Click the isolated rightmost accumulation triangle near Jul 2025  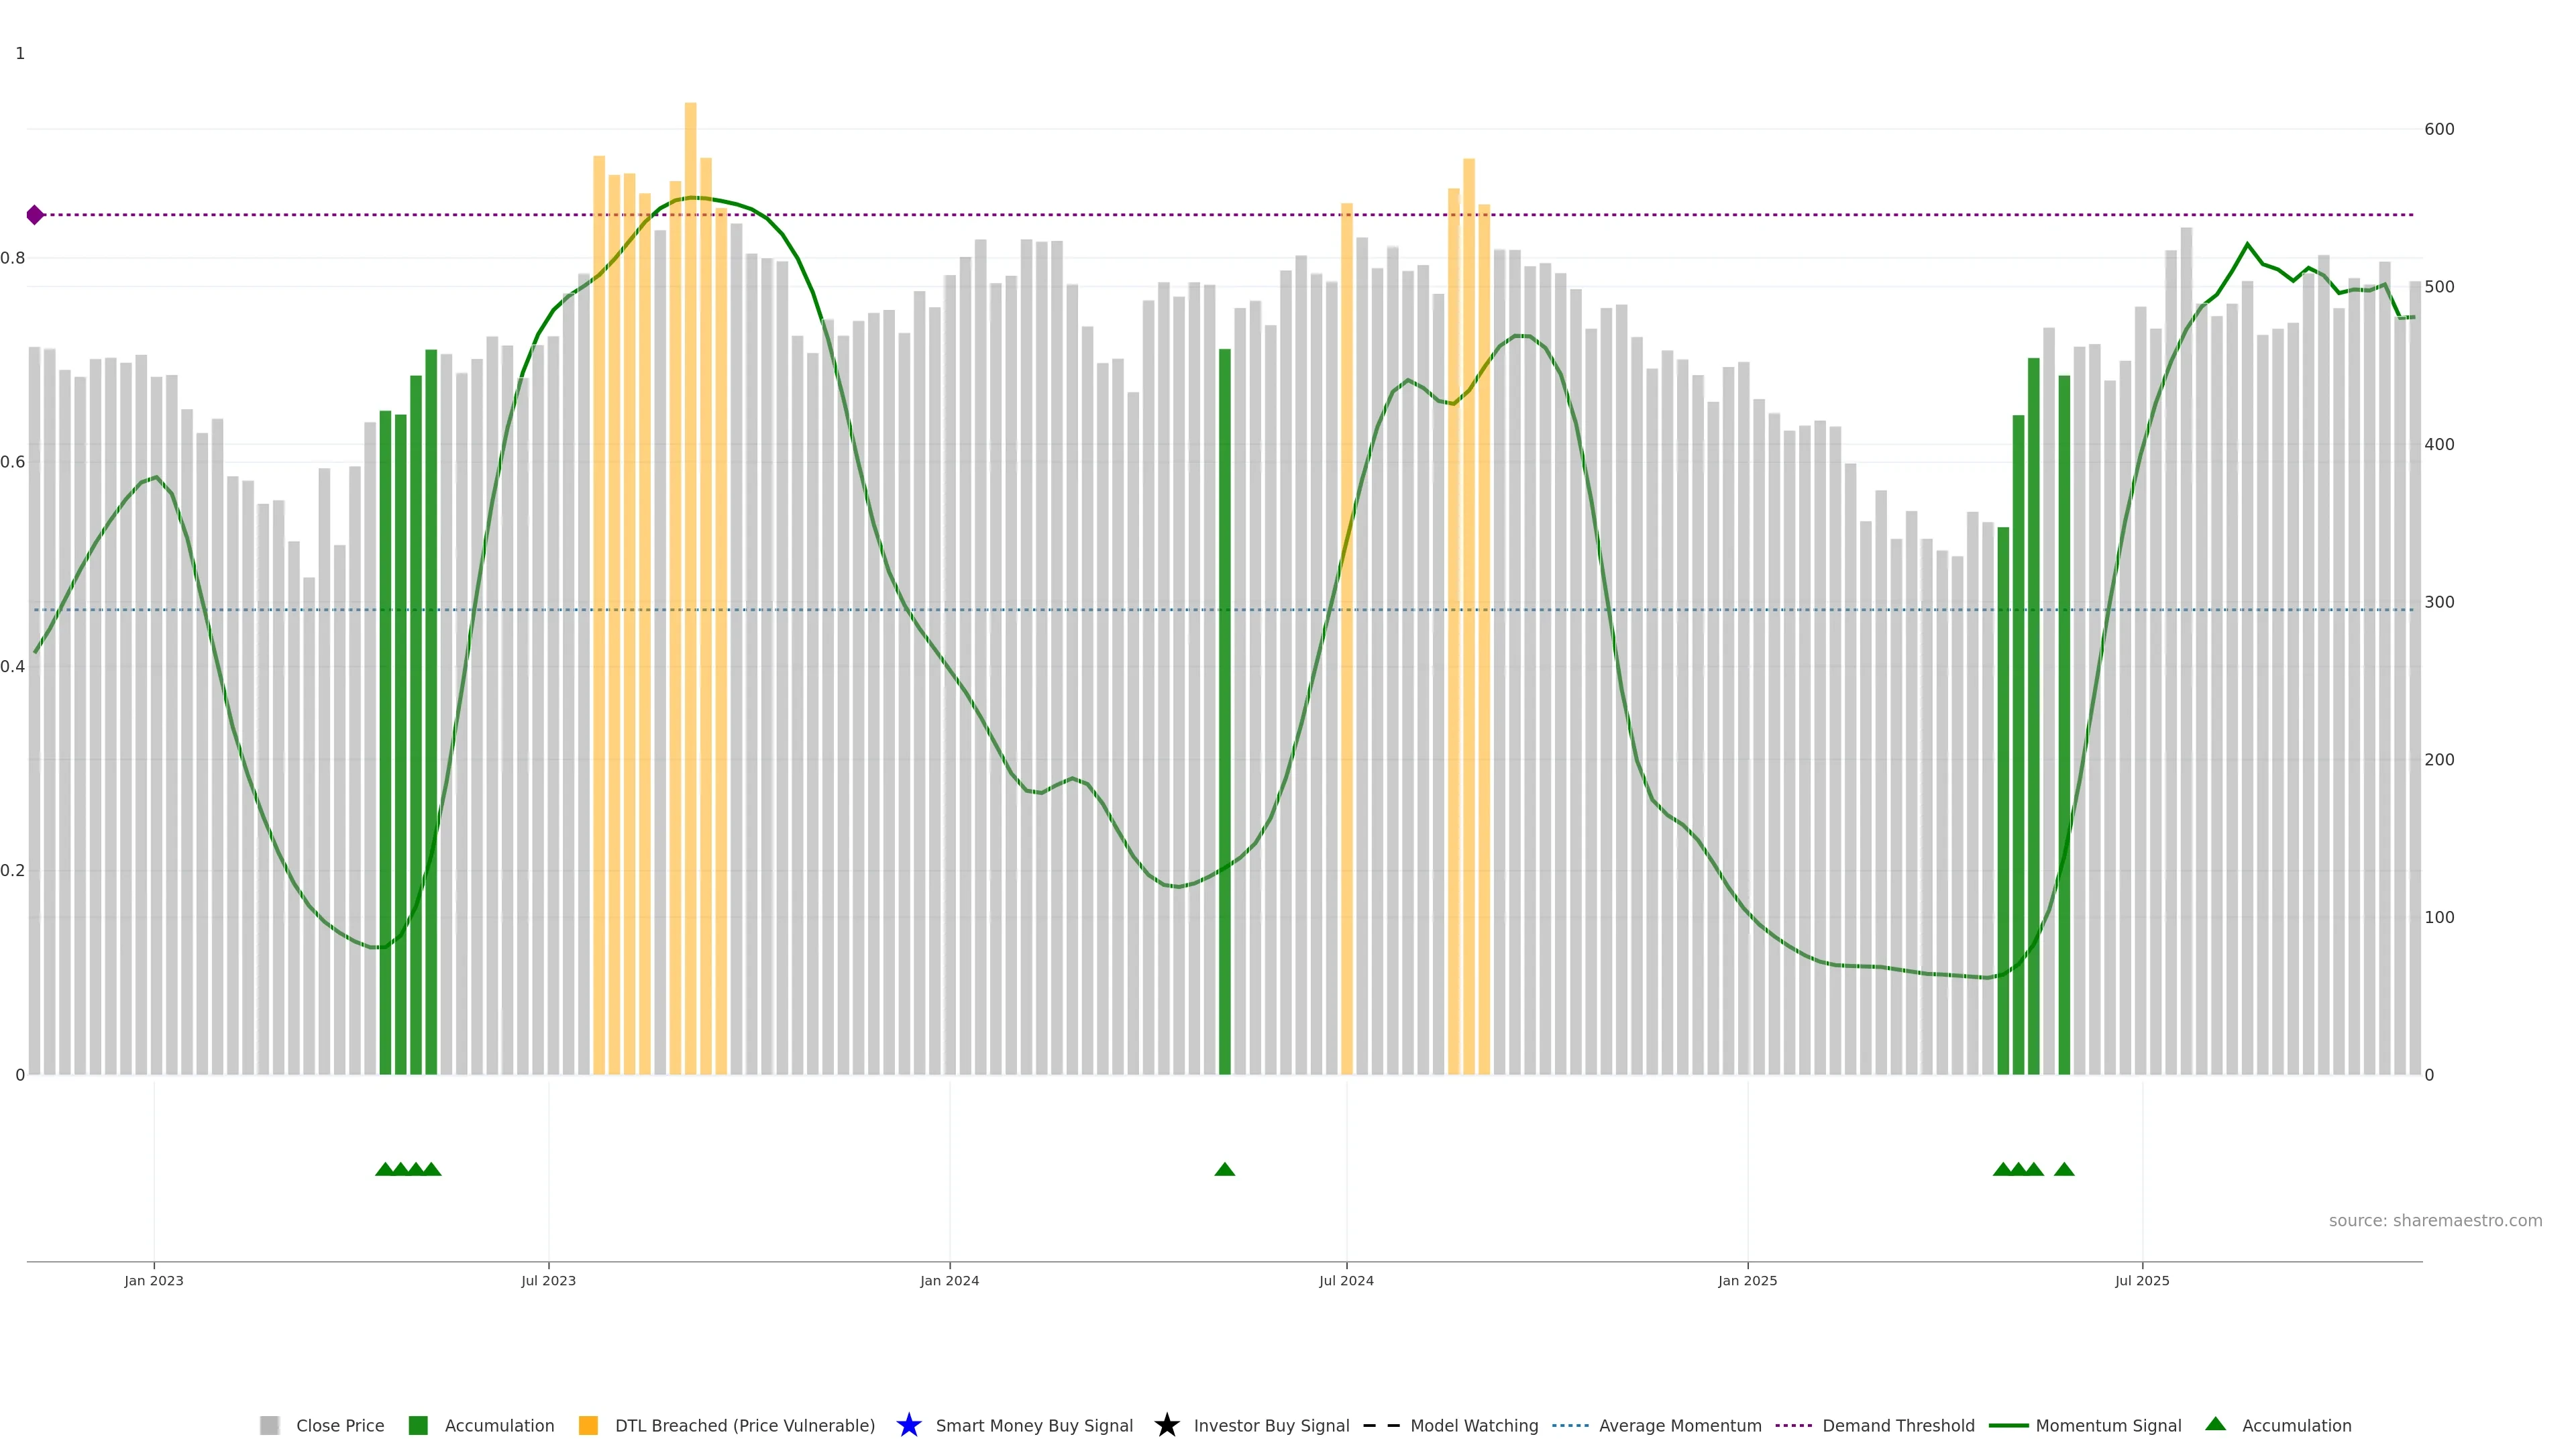click(2064, 1169)
